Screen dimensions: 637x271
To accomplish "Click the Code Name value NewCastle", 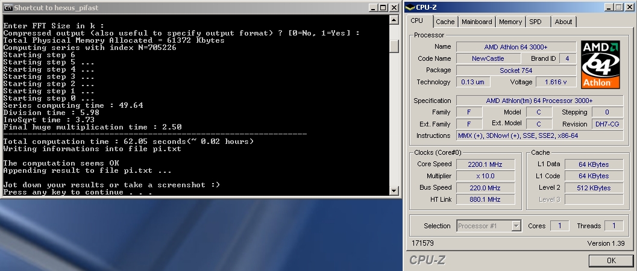I will 488,58.
